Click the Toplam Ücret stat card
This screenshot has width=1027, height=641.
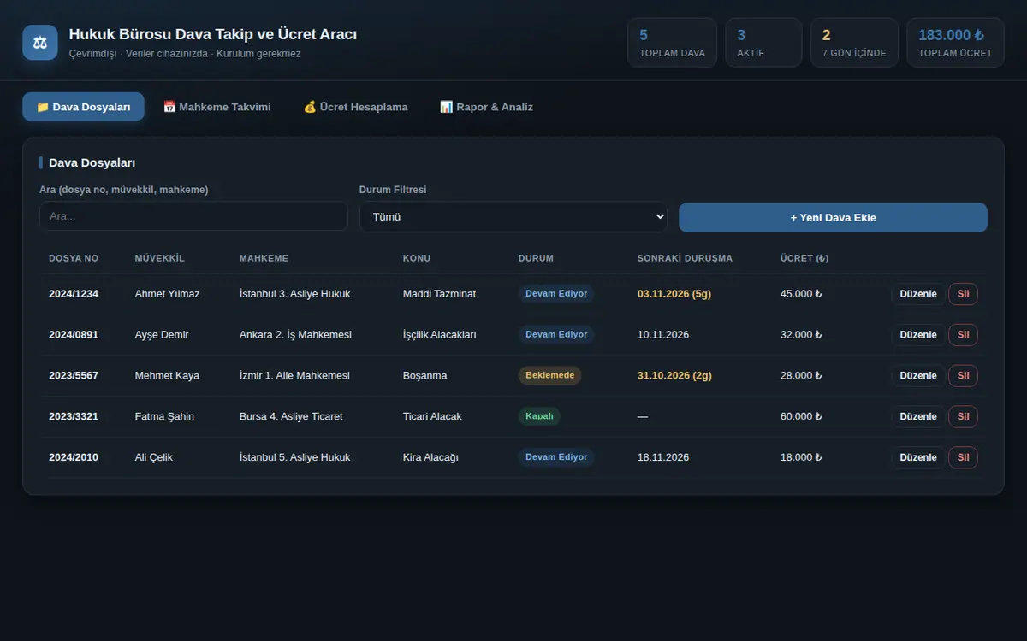955,43
